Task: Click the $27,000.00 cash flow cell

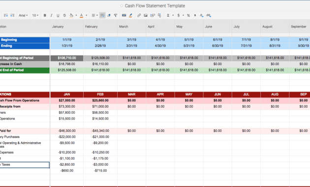Action: click(66, 100)
